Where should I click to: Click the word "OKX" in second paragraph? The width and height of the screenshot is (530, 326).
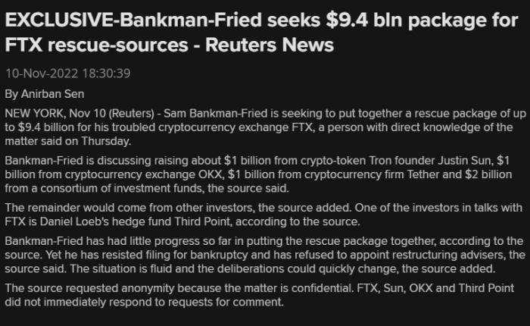pos(210,174)
